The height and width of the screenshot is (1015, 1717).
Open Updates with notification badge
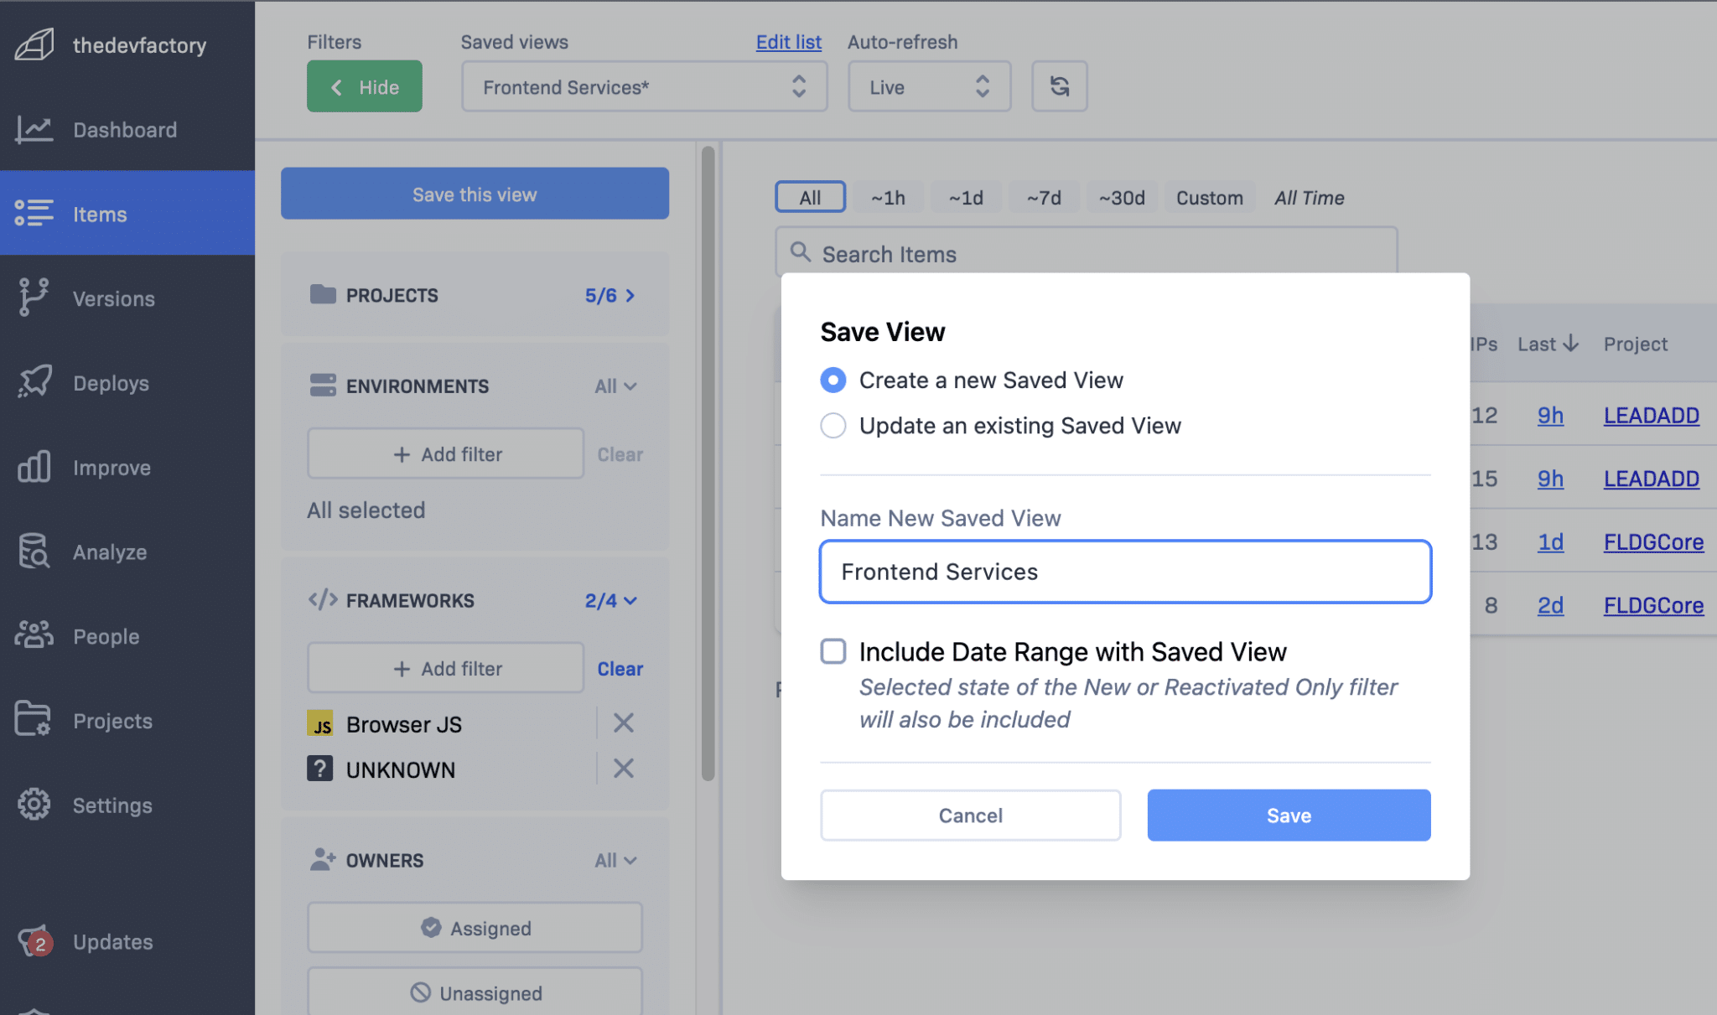tap(34, 941)
